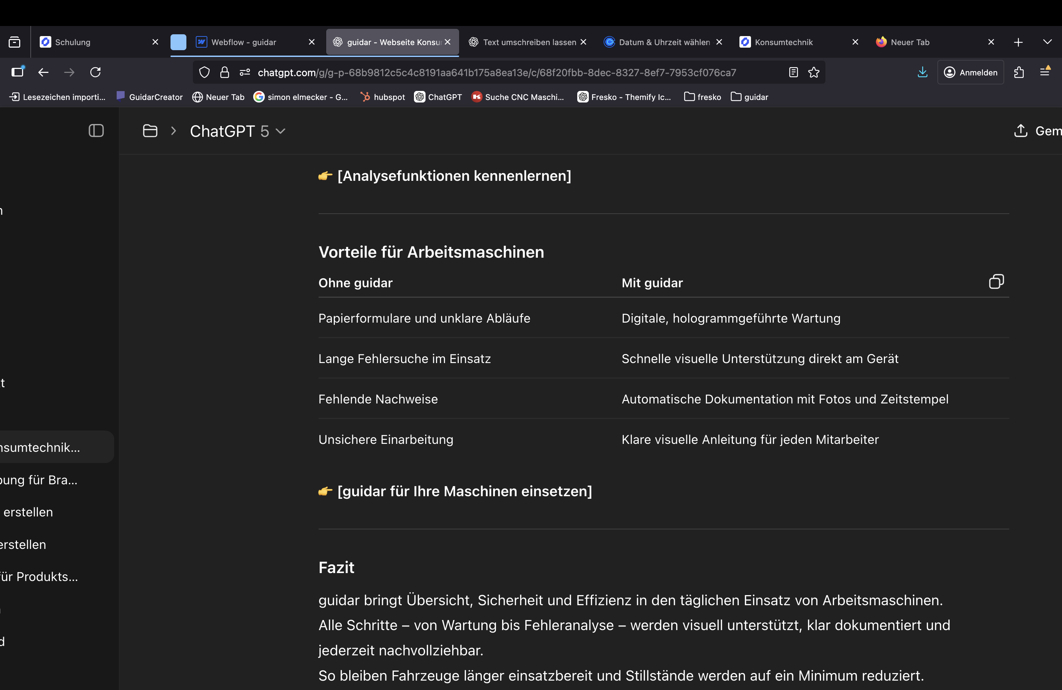
Task: Copy the Vorteile table
Action: click(x=996, y=282)
